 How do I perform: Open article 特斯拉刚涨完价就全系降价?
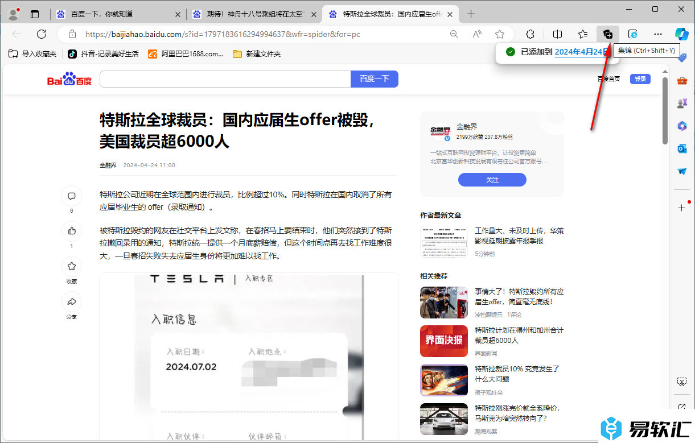[517, 413]
